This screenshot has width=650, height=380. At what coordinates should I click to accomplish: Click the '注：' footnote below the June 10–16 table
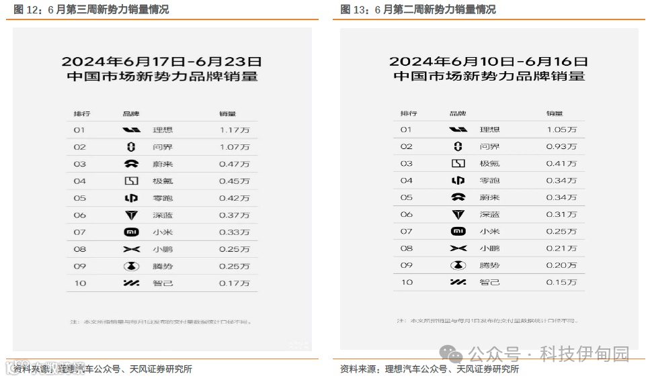coord(487,321)
